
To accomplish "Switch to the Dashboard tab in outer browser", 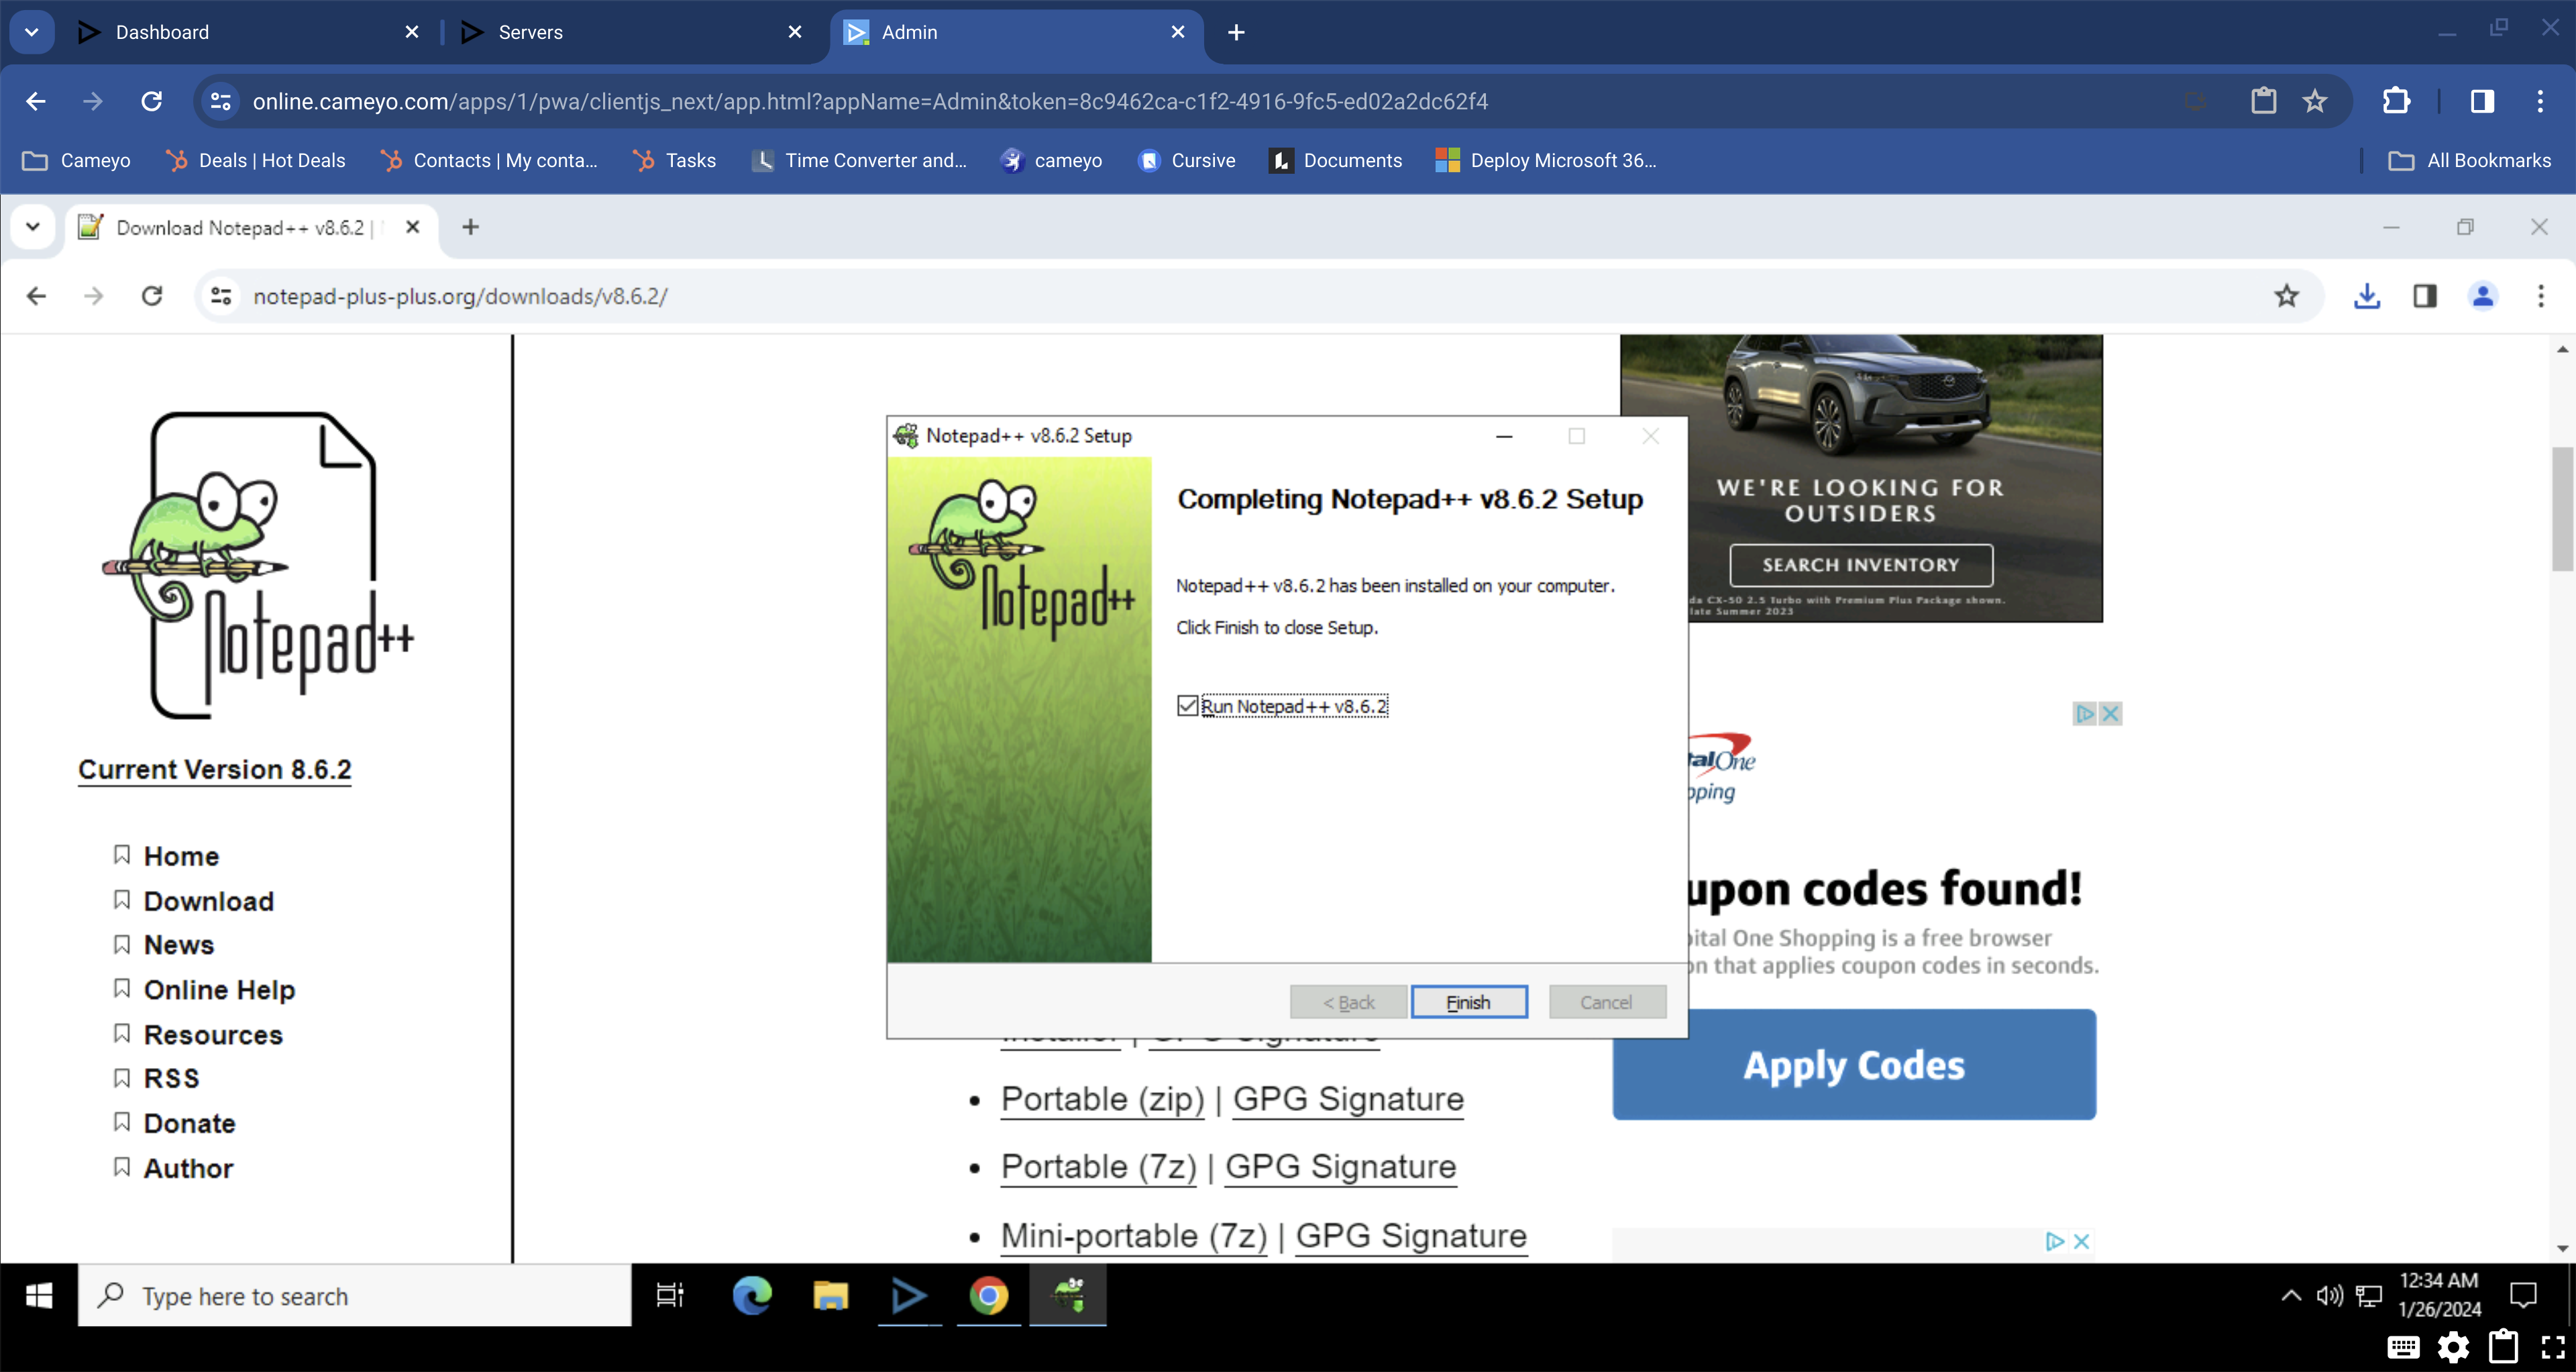I will pos(250,32).
